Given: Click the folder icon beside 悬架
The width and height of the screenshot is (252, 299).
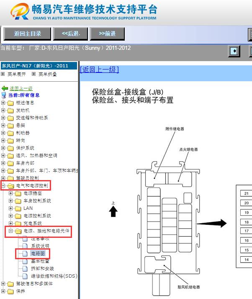Looking at the screenshot, I should click(10, 126).
